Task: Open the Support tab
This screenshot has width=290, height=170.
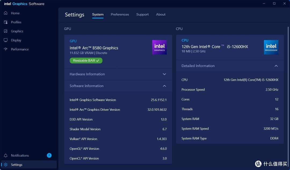Action: click(142, 14)
